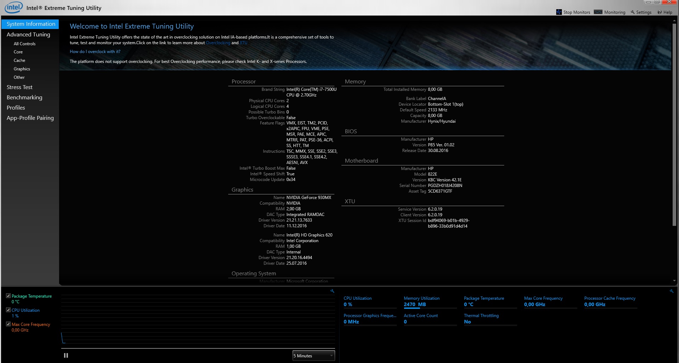Click the Settings label in top bar
The height and width of the screenshot is (363, 679).
pos(644,12)
